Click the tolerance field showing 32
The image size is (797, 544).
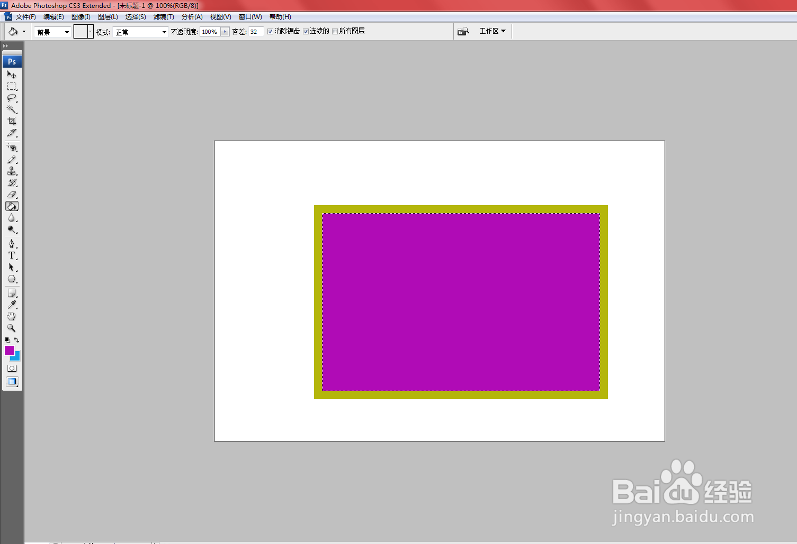(x=256, y=32)
